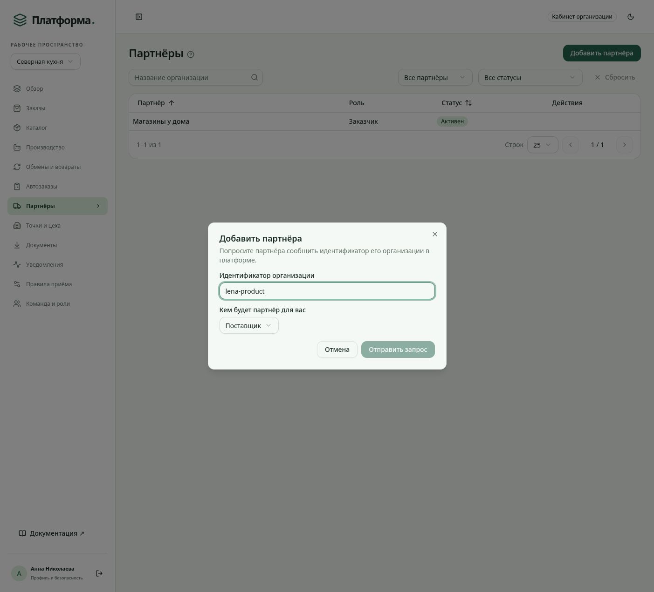Image resolution: width=654 pixels, height=592 pixels.
Task: Open Производство in the sidebar
Action: 57,147
